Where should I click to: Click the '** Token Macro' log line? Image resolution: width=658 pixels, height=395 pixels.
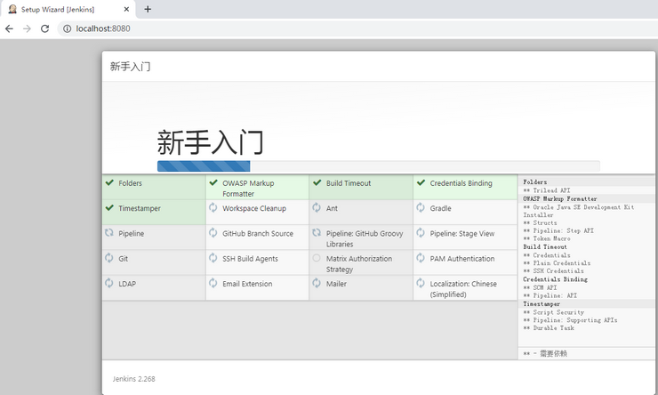coord(547,238)
